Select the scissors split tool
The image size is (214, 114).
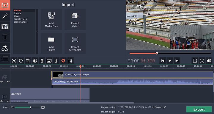[x=14, y=61]
